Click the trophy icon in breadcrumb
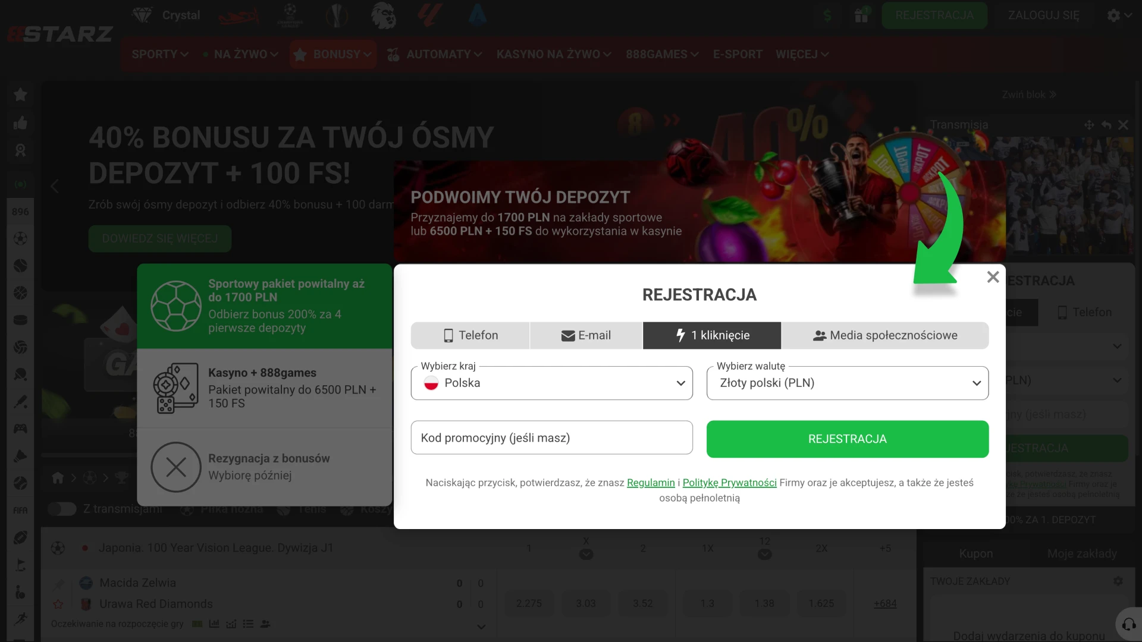The height and width of the screenshot is (642, 1142). [x=121, y=477]
